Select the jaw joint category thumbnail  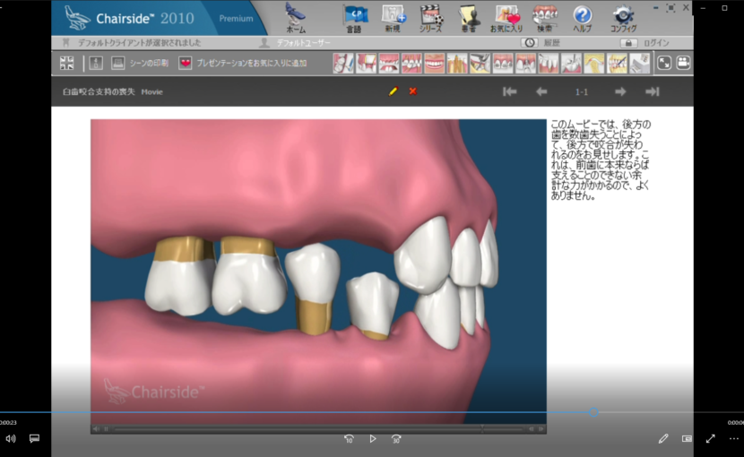[594, 63]
